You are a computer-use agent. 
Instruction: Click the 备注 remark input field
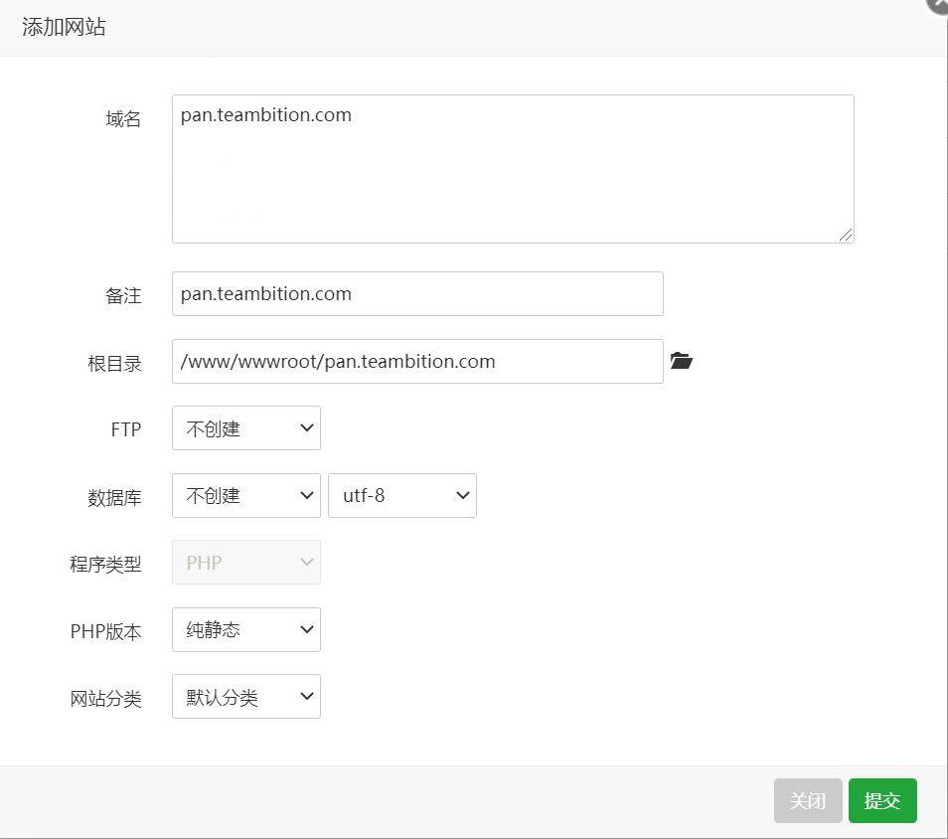pyautogui.click(x=417, y=293)
